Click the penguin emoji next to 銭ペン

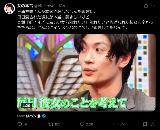(x=39, y=116)
